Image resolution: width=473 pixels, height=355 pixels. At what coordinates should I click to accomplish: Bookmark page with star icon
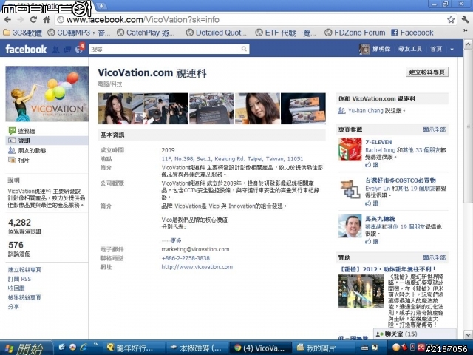pyautogui.click(x=451, y=20)
